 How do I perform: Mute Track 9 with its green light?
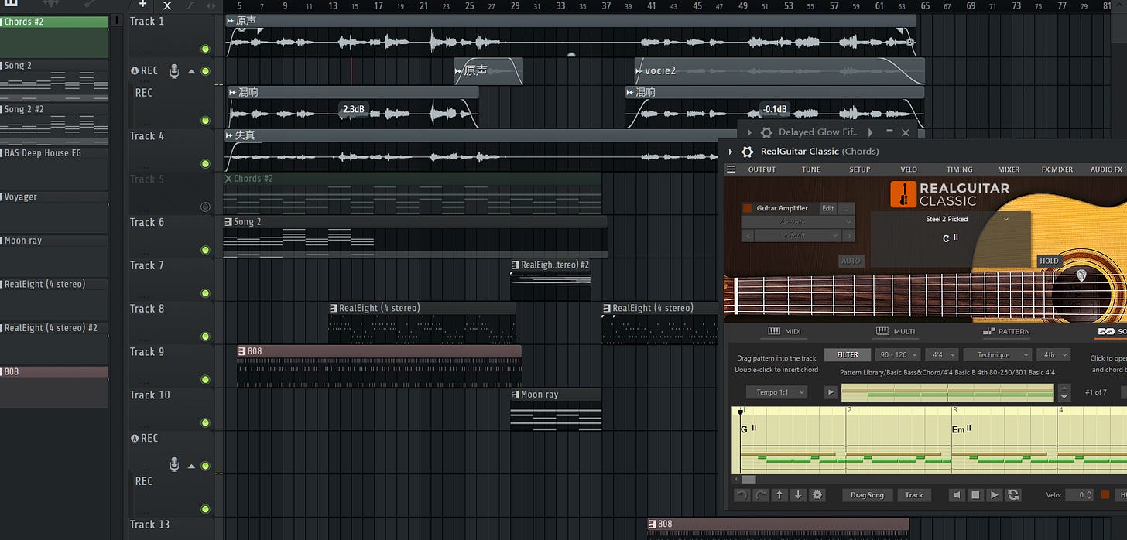[x=205, y=380]
